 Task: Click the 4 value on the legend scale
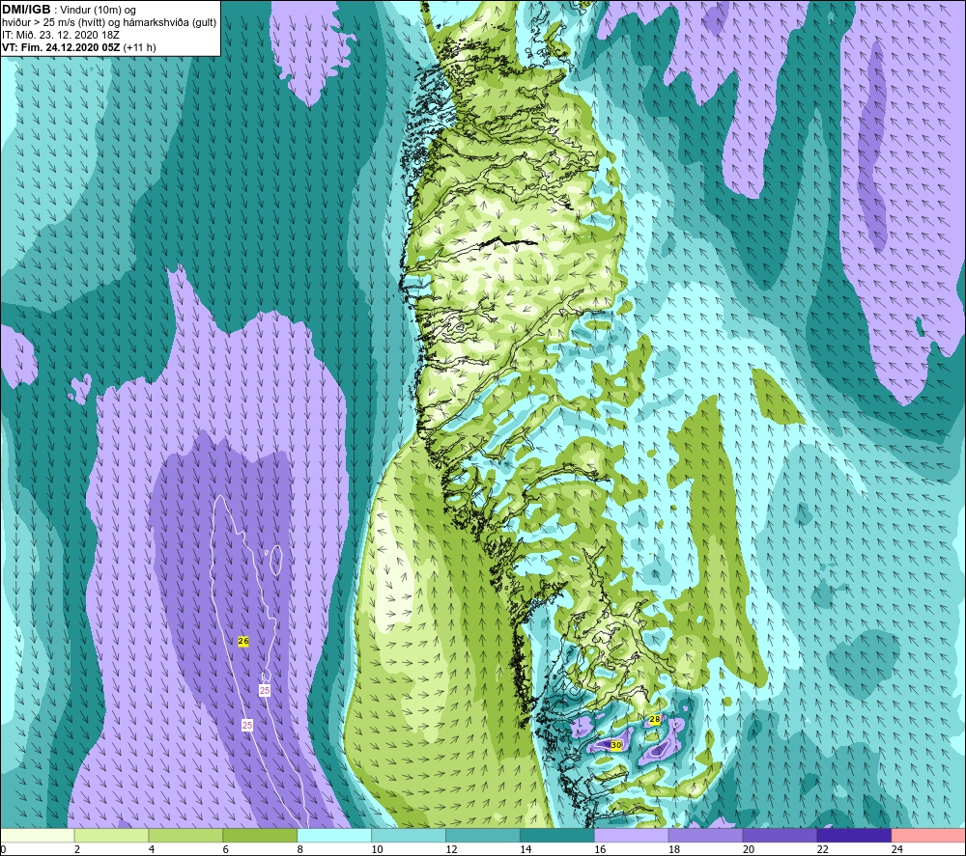tap(152, 849)
